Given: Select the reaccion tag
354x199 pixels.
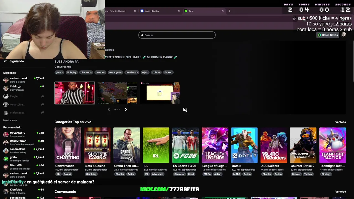Looking at the screenshot, I should (100, 72).
